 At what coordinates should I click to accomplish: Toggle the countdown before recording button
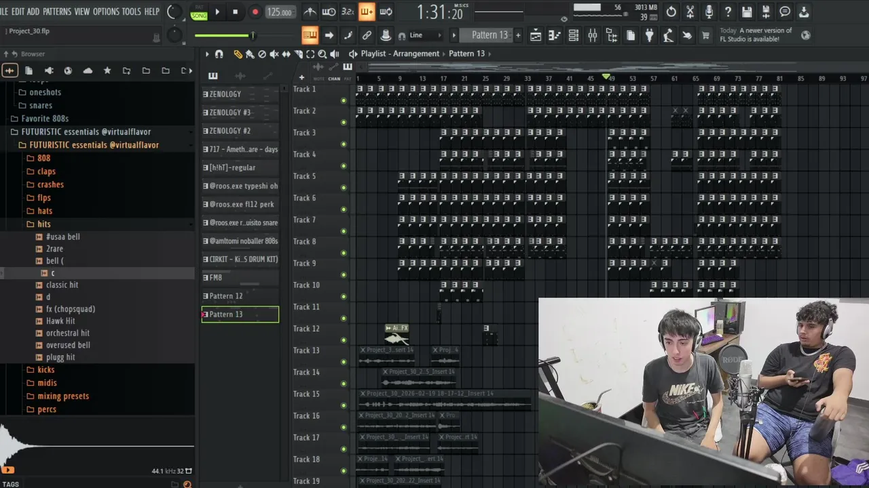point(348,12)
